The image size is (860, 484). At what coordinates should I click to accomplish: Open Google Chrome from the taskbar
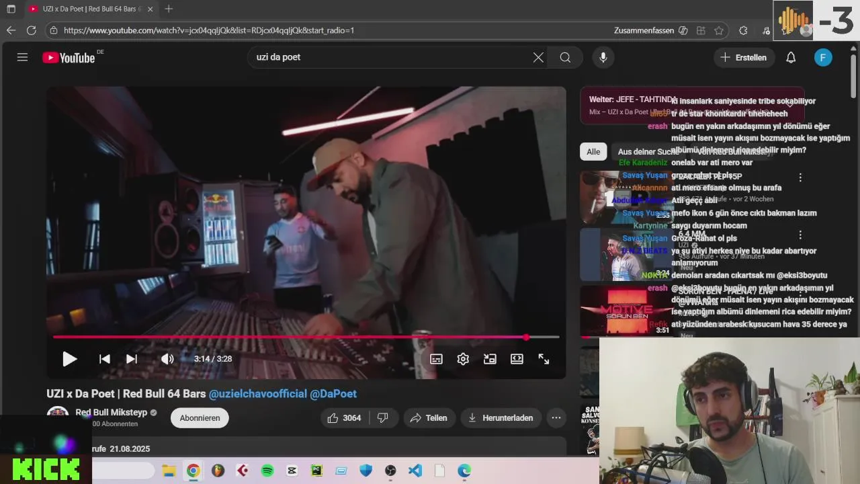pyautogui.click(x=193, y=471)
